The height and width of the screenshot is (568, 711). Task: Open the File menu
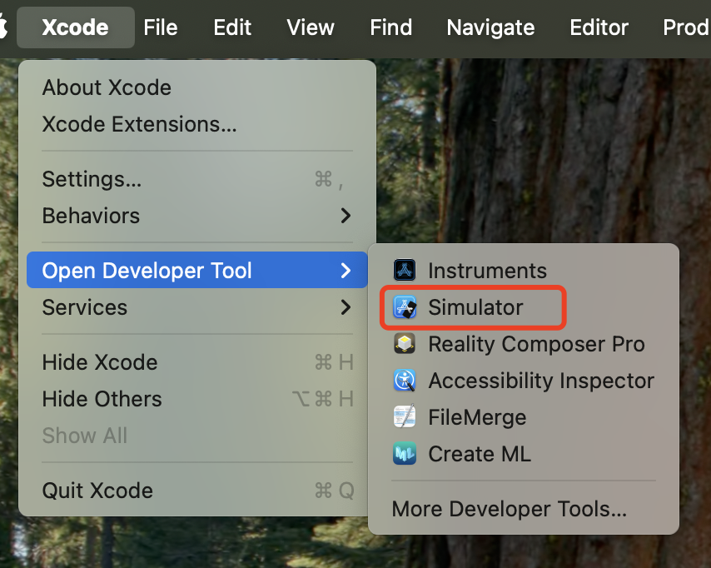[161, 27]
